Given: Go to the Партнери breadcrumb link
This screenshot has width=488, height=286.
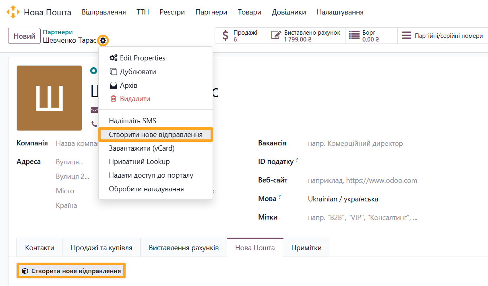Looking at the screenshot, I should click(58, 32).
